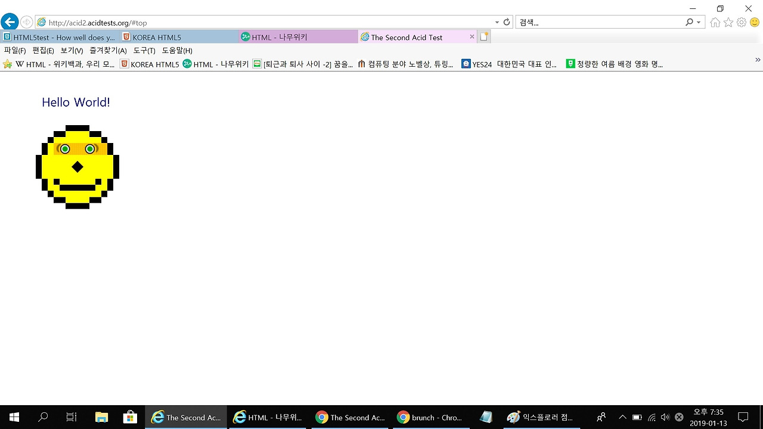Expand the favorites bar overflow chevron
This screenshot has width=763, height=429.
758,60
